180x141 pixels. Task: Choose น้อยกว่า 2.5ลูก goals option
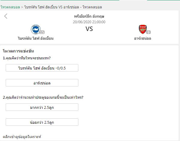pyautogui.click(x=42, y=122)
